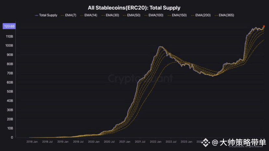Click the 50B y-axis label
Viewport: 269px width, 151px height.
(x=10, y=92)
